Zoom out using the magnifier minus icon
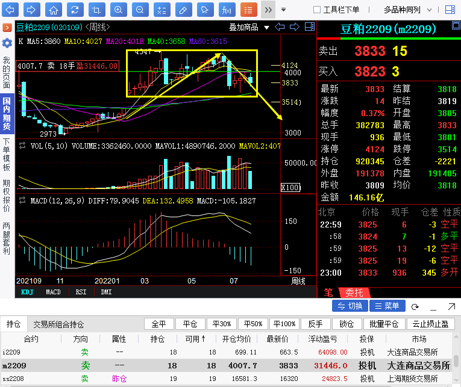 [x=139, y=10]
